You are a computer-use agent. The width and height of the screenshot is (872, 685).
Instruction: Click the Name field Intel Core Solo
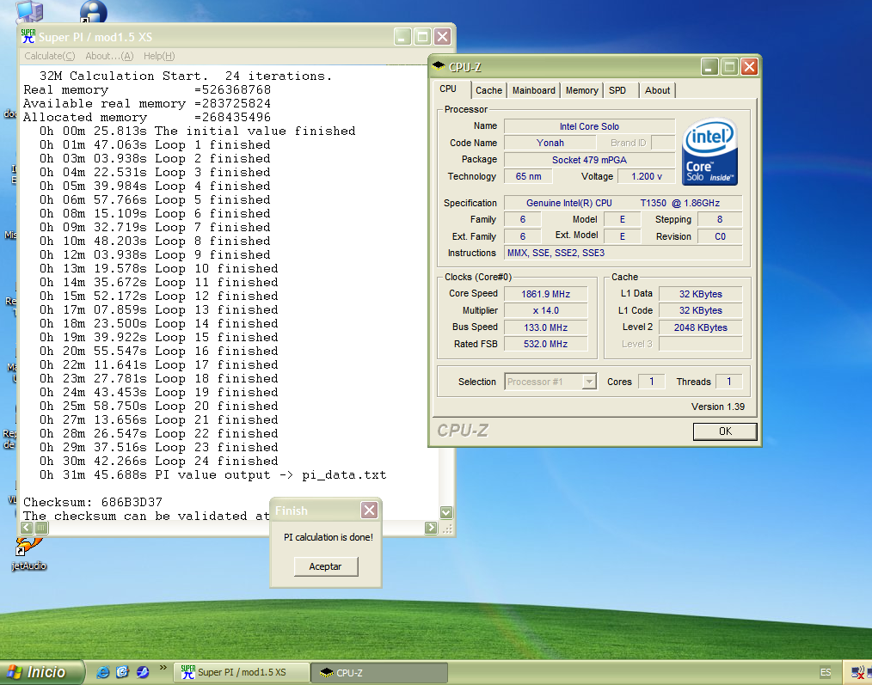pyautogui.click(x=589, y=126)
